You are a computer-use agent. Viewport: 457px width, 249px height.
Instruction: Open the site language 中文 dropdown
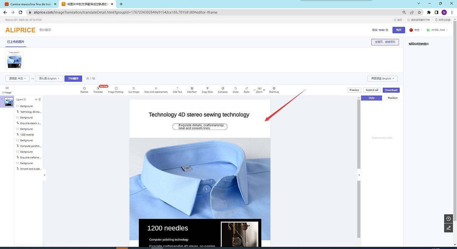click(x=416, y=30)
